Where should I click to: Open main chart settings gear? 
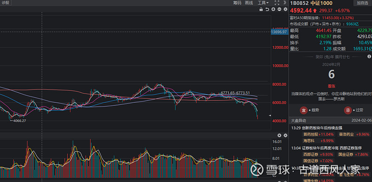point(286,9)
